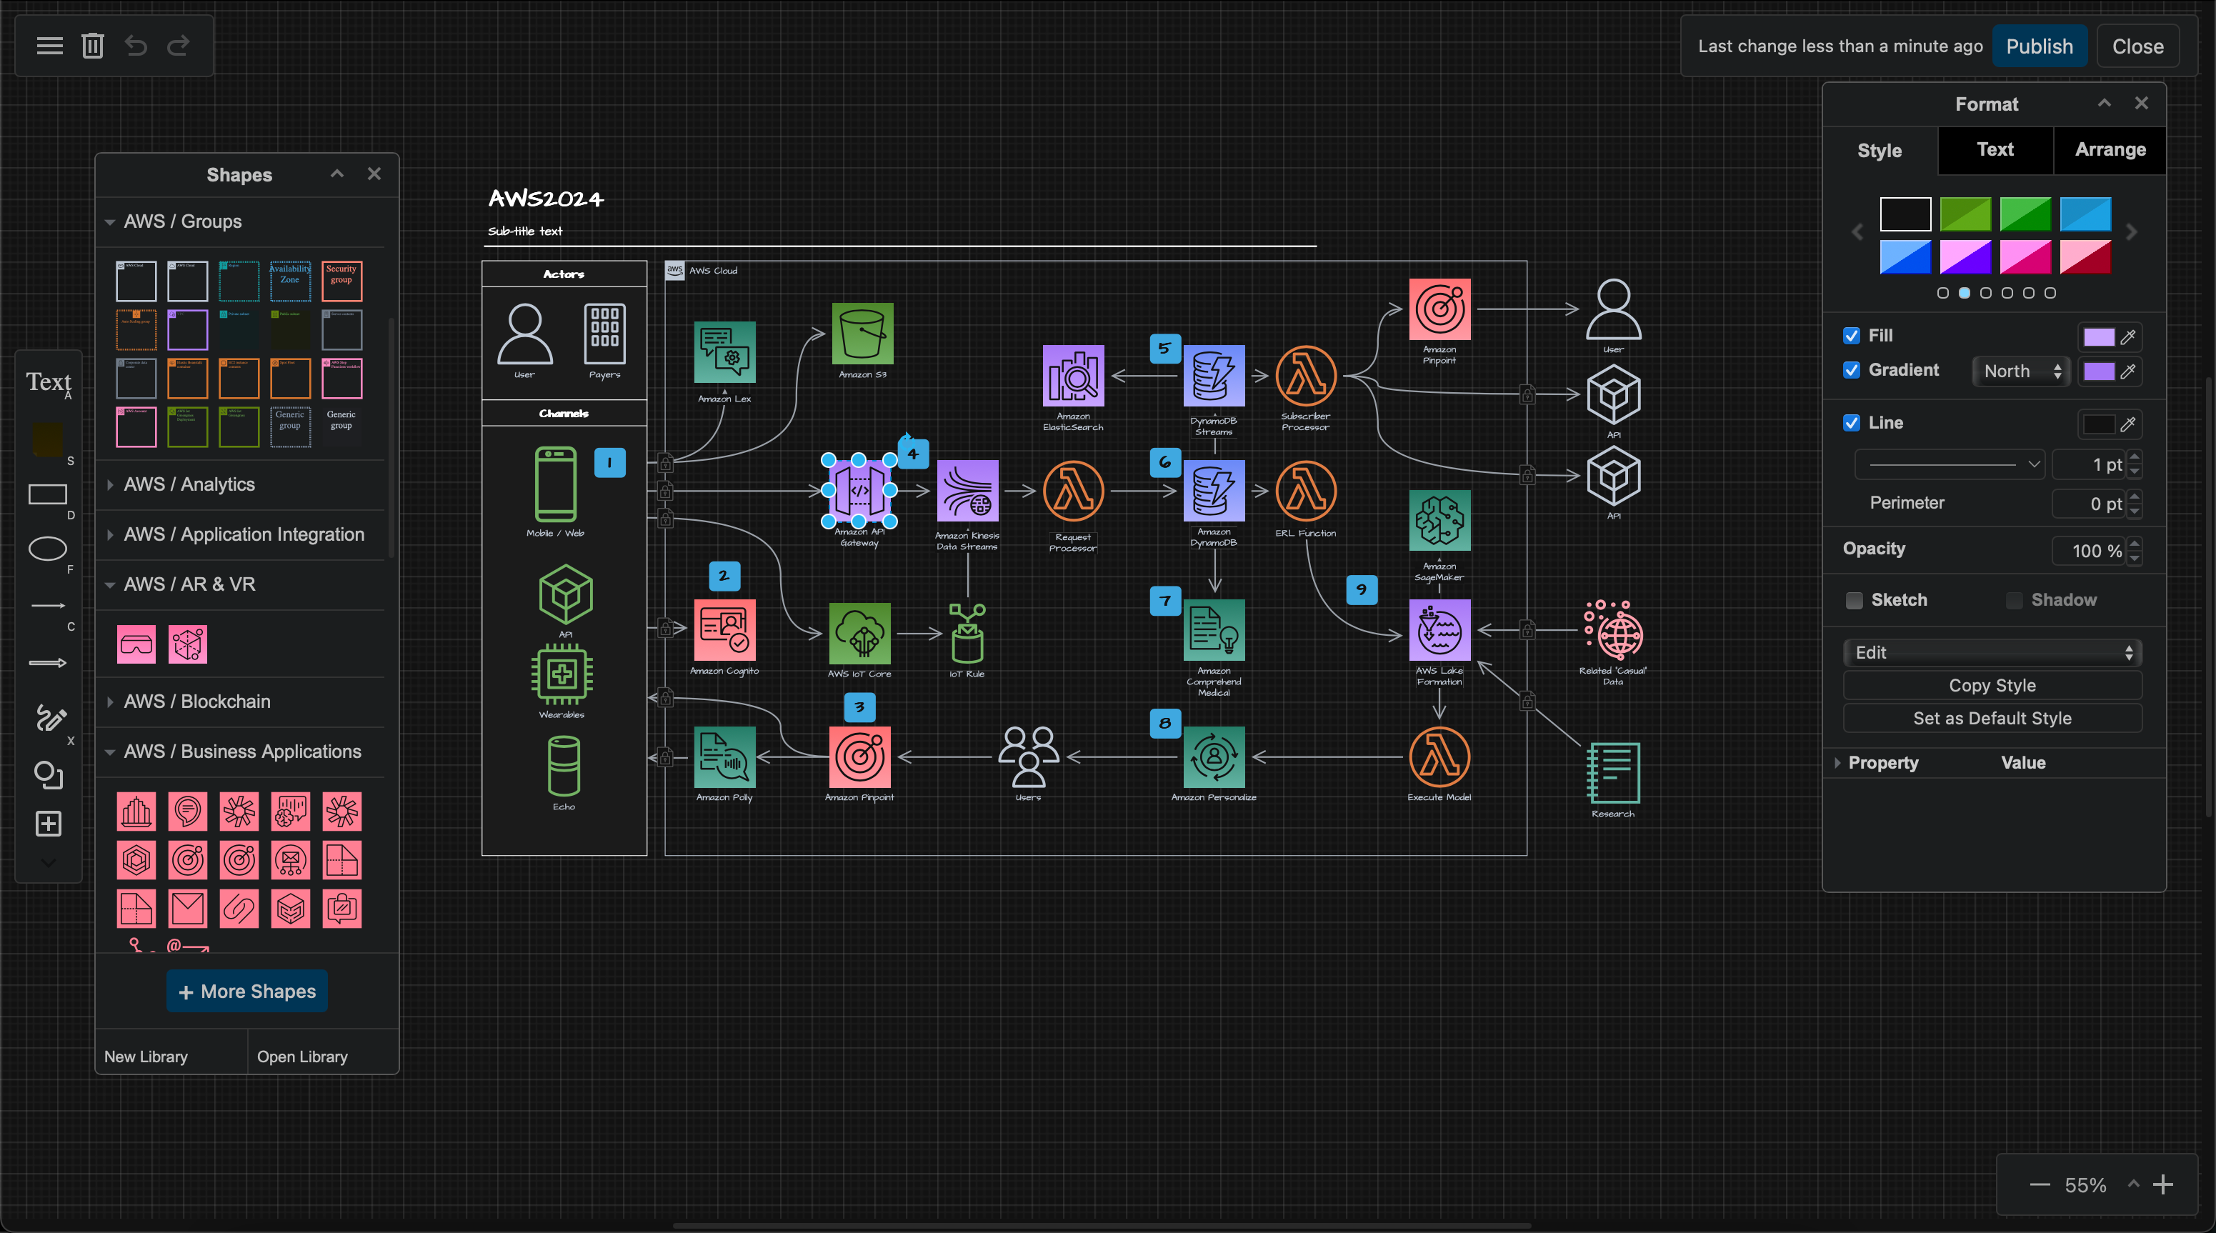Image resolution: width=2216 pixels, height=1233 pixels.
Task: Disable the Gradient checkbox
Action: 1854,371
